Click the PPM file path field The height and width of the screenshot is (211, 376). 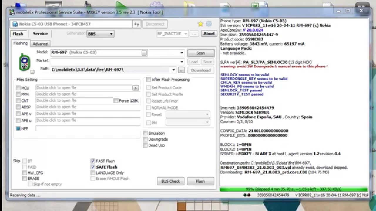pyautogui.click(x=88, y=94)
